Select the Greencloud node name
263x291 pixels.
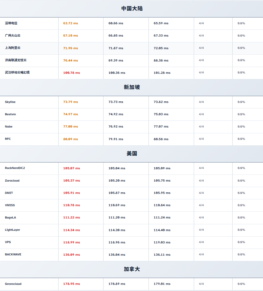(13, 284)
